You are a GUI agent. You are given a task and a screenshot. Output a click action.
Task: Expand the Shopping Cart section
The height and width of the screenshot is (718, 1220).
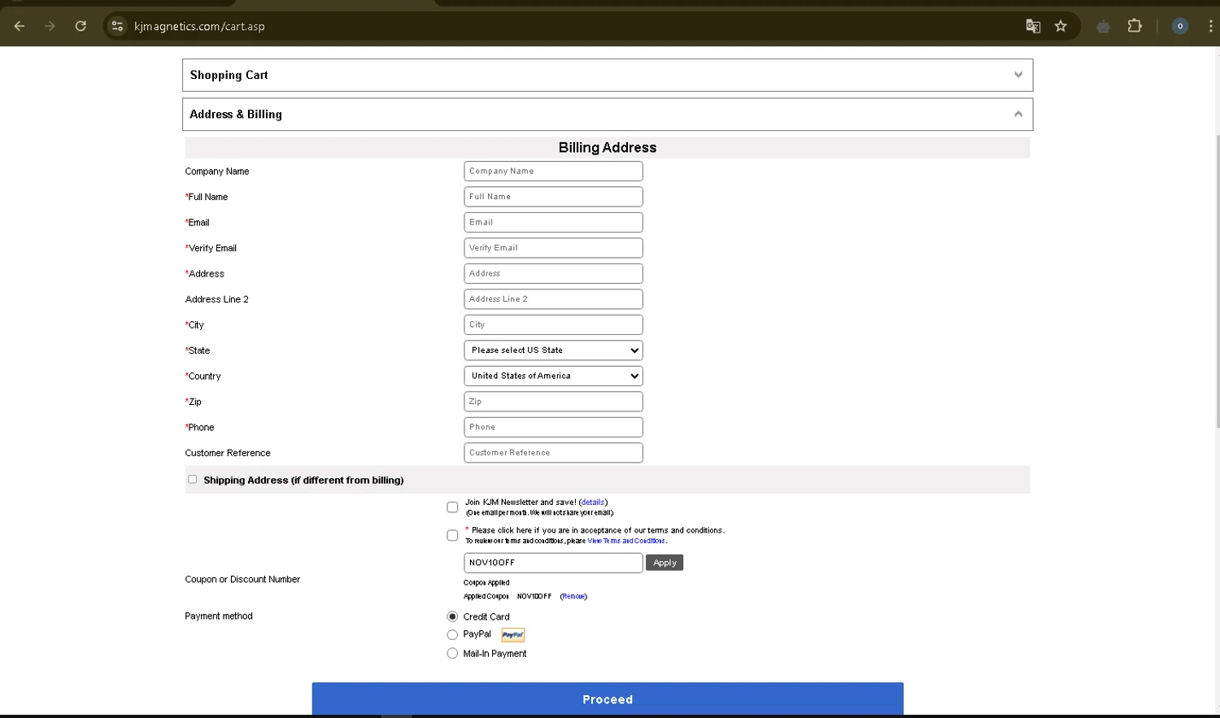(608, 75)
